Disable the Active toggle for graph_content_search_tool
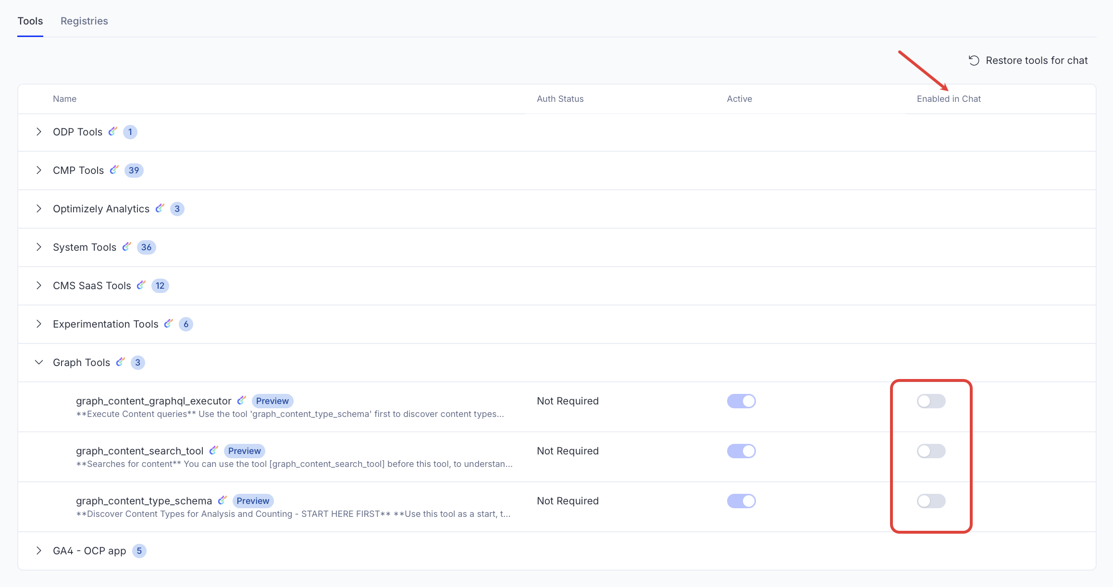This screenshot has height=587, width=1113. (741, 451)
